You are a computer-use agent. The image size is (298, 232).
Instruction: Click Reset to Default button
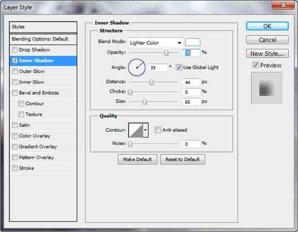(182, 159)
